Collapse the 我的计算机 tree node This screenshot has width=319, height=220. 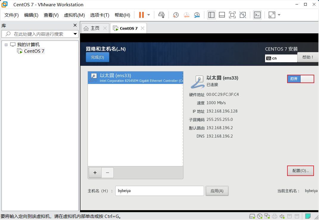pyautogui.click(x=6, y=45)
